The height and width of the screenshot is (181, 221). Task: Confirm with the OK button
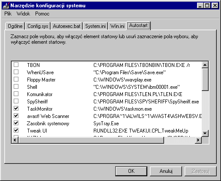pos(131,171)
